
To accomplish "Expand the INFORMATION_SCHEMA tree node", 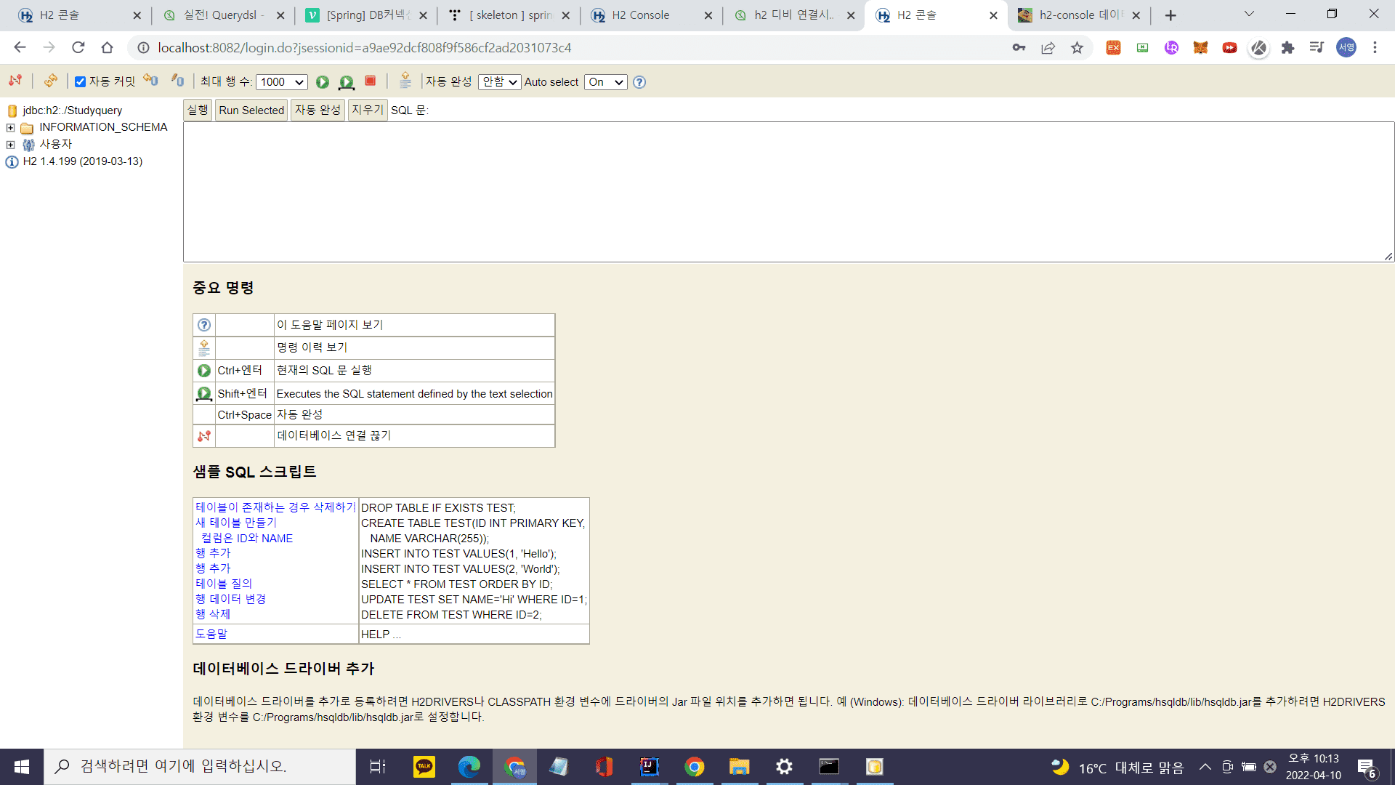I will coord(11,128).
